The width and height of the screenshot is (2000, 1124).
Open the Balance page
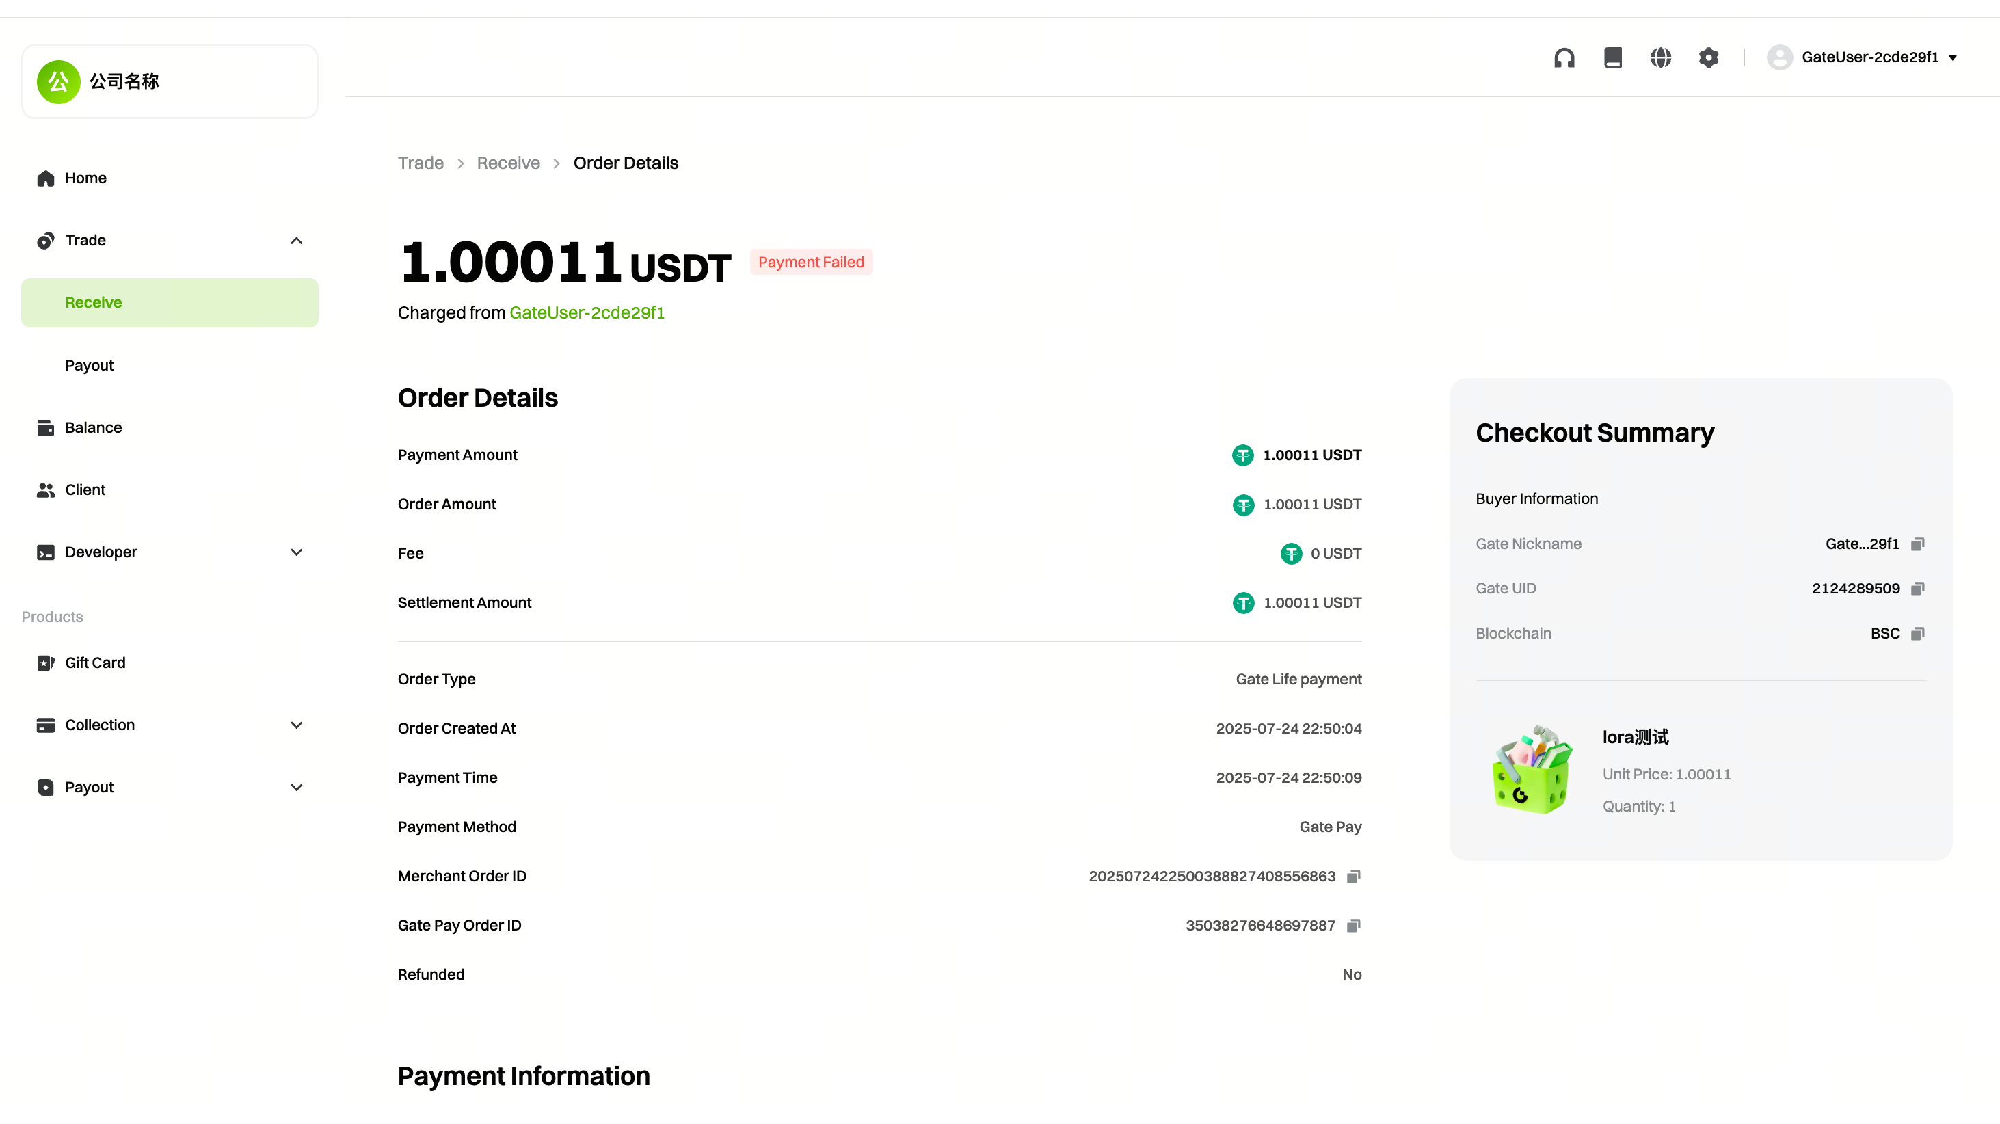pyautogui.click(x=93, y=428)
